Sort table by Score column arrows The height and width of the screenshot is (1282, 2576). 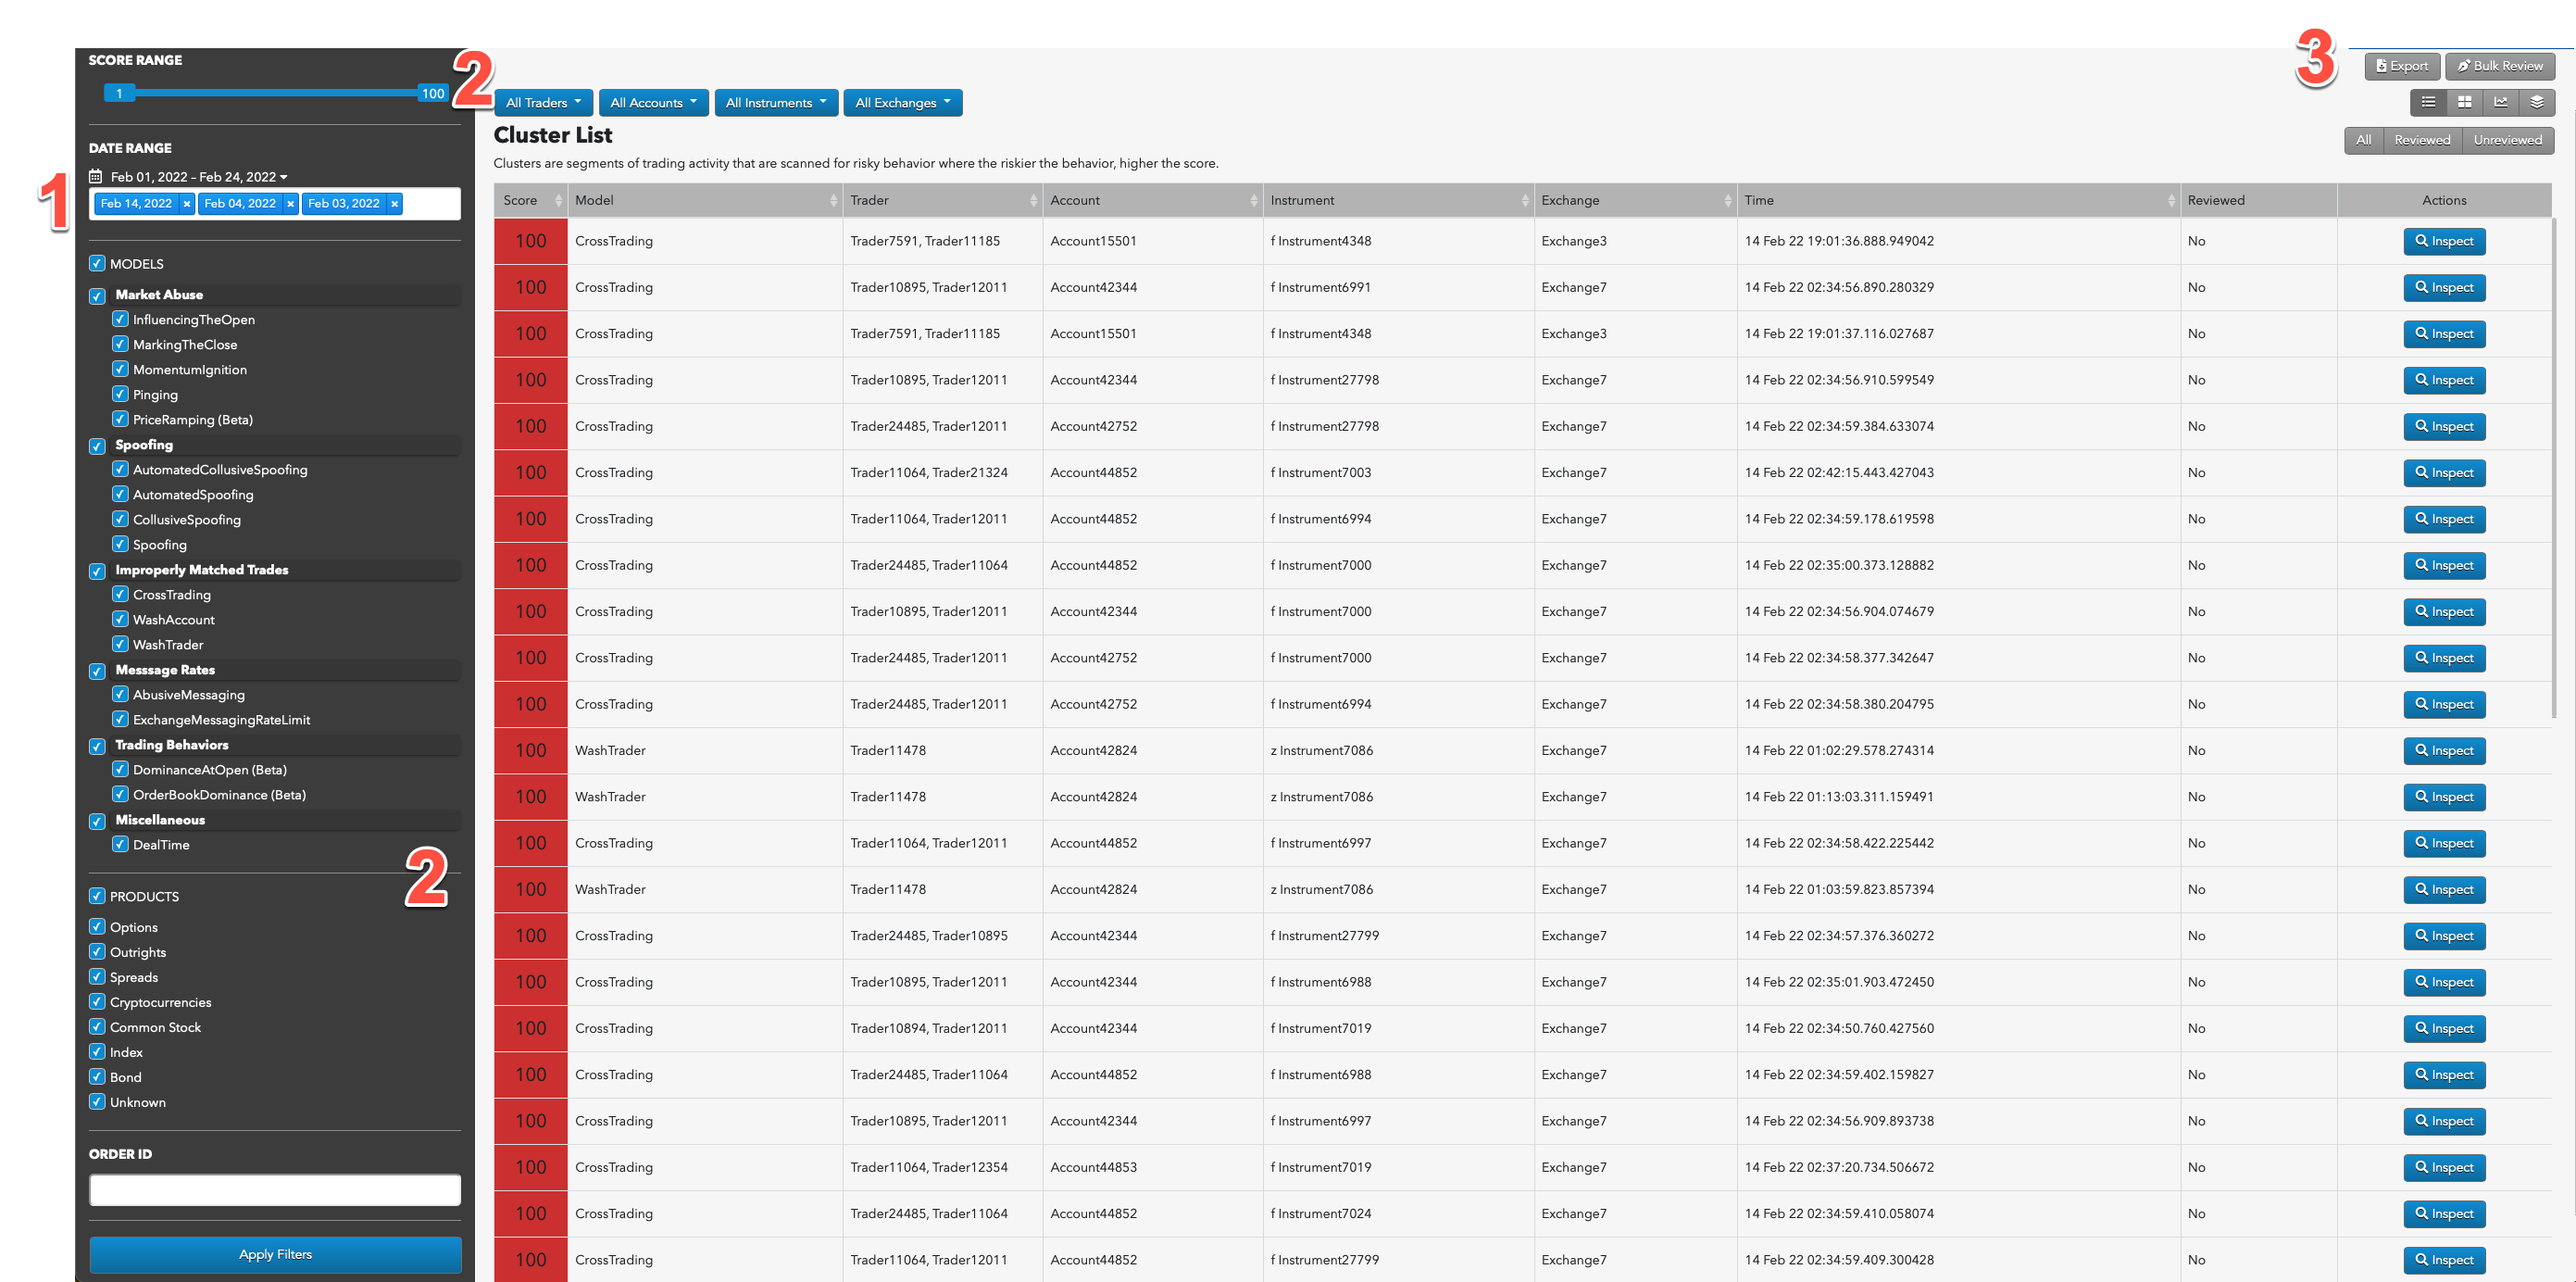click(558, 201)
